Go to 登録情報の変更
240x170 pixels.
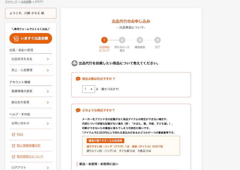tap(31, 91)
